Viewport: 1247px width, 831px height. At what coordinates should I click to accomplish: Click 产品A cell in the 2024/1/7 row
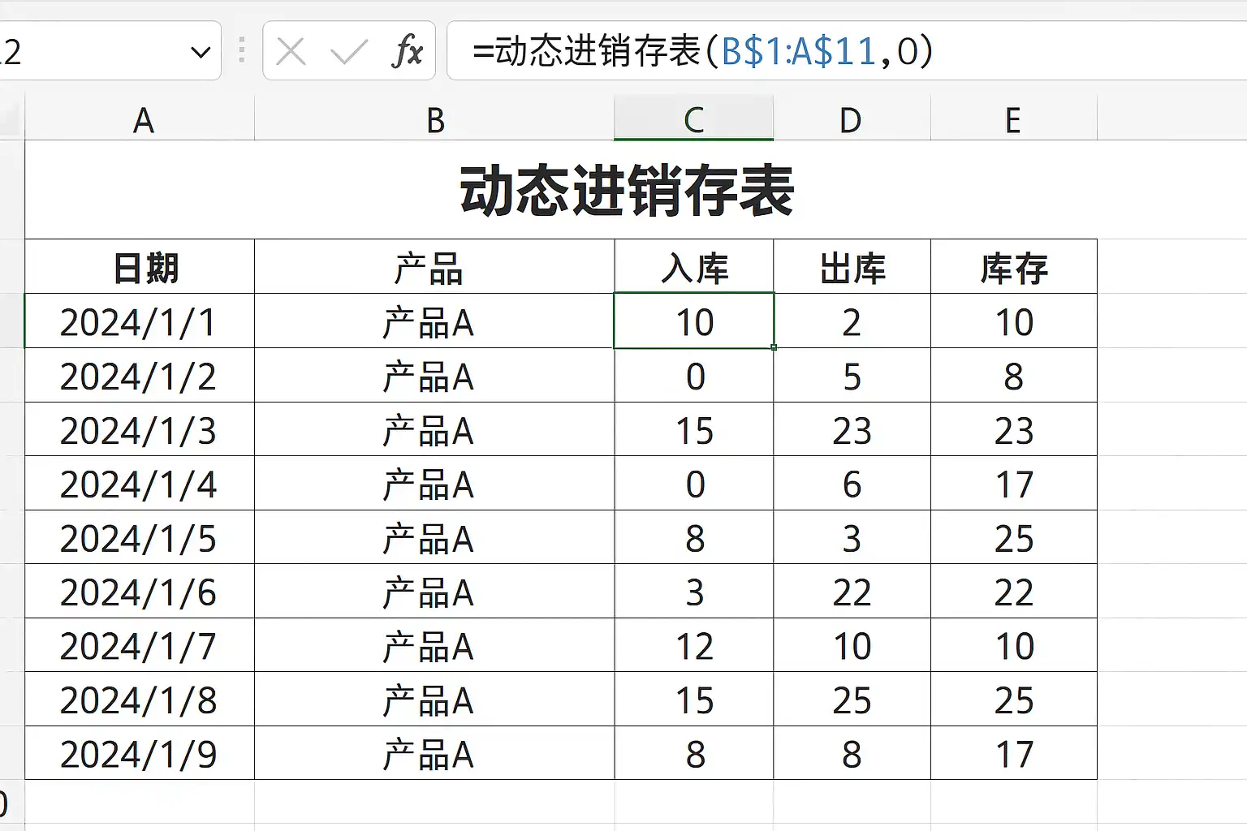point(429,646)
